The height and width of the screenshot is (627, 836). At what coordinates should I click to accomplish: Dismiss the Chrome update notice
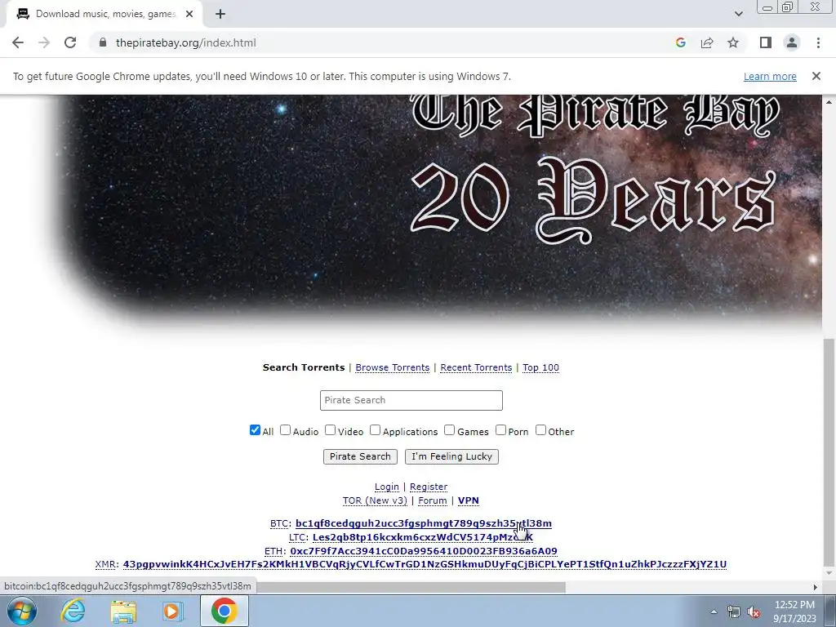click(816, 76)
